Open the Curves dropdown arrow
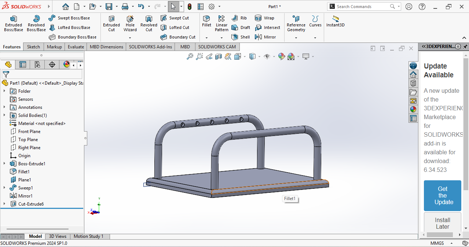469x247 pixels. point(315,38)
